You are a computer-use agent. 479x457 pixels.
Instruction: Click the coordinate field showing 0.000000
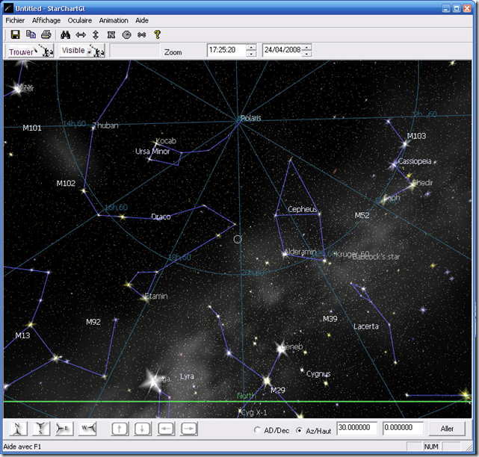pos(403,428)
